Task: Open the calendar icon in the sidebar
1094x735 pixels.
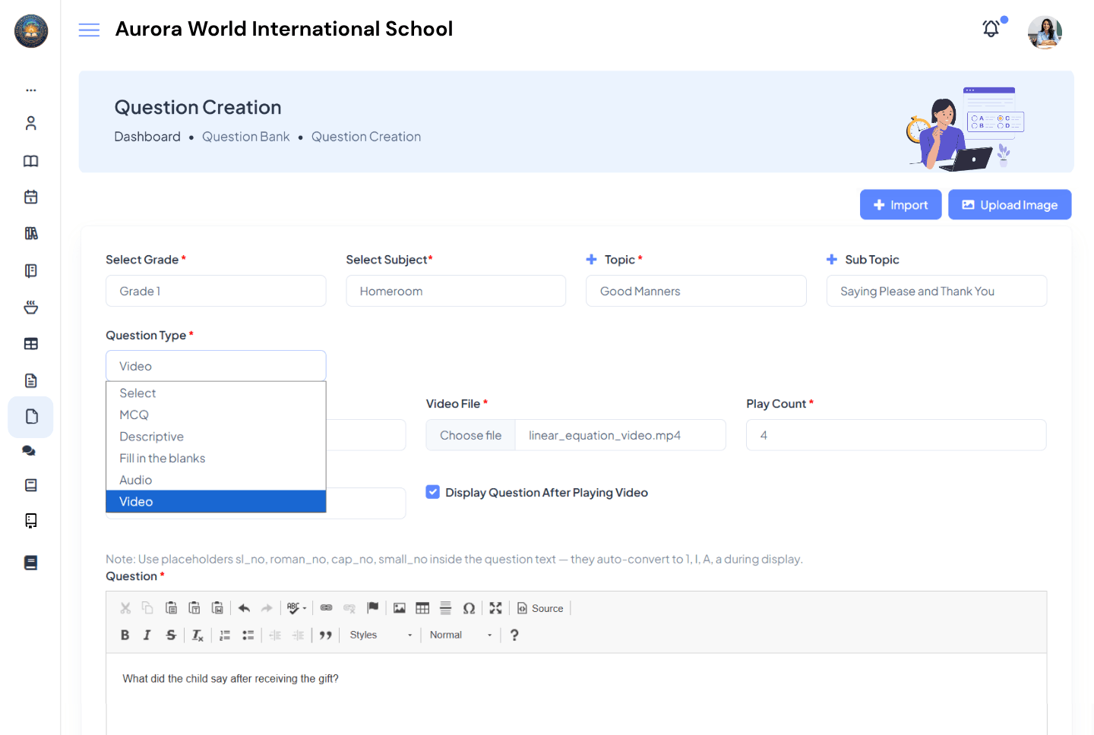Action: 30,197
